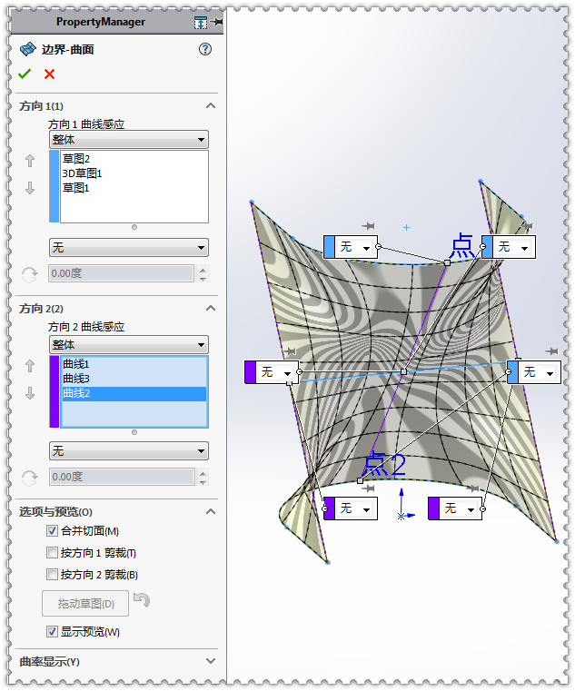Screen dimensions: 575x691
Task: Move direction 1 curve down arrow
Action: click(30, 188)
